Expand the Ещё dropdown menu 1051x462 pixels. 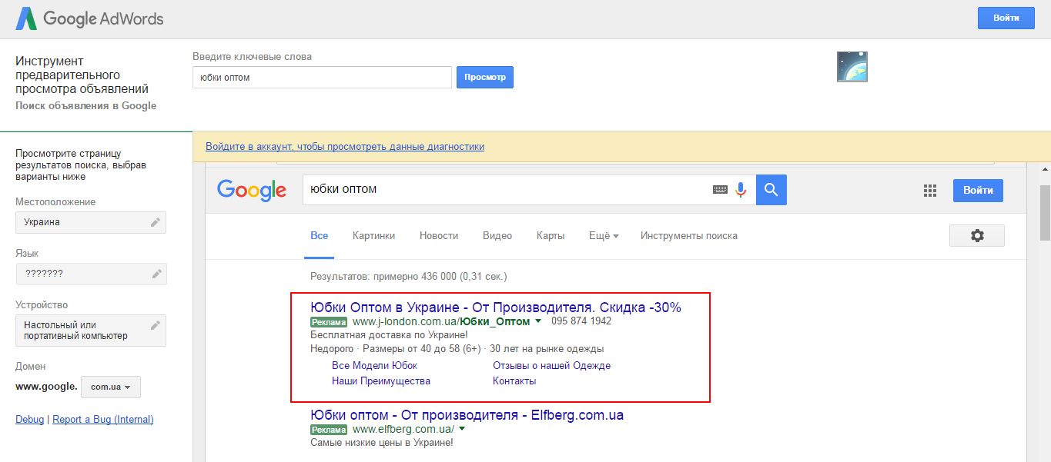[x=604, y=236]
